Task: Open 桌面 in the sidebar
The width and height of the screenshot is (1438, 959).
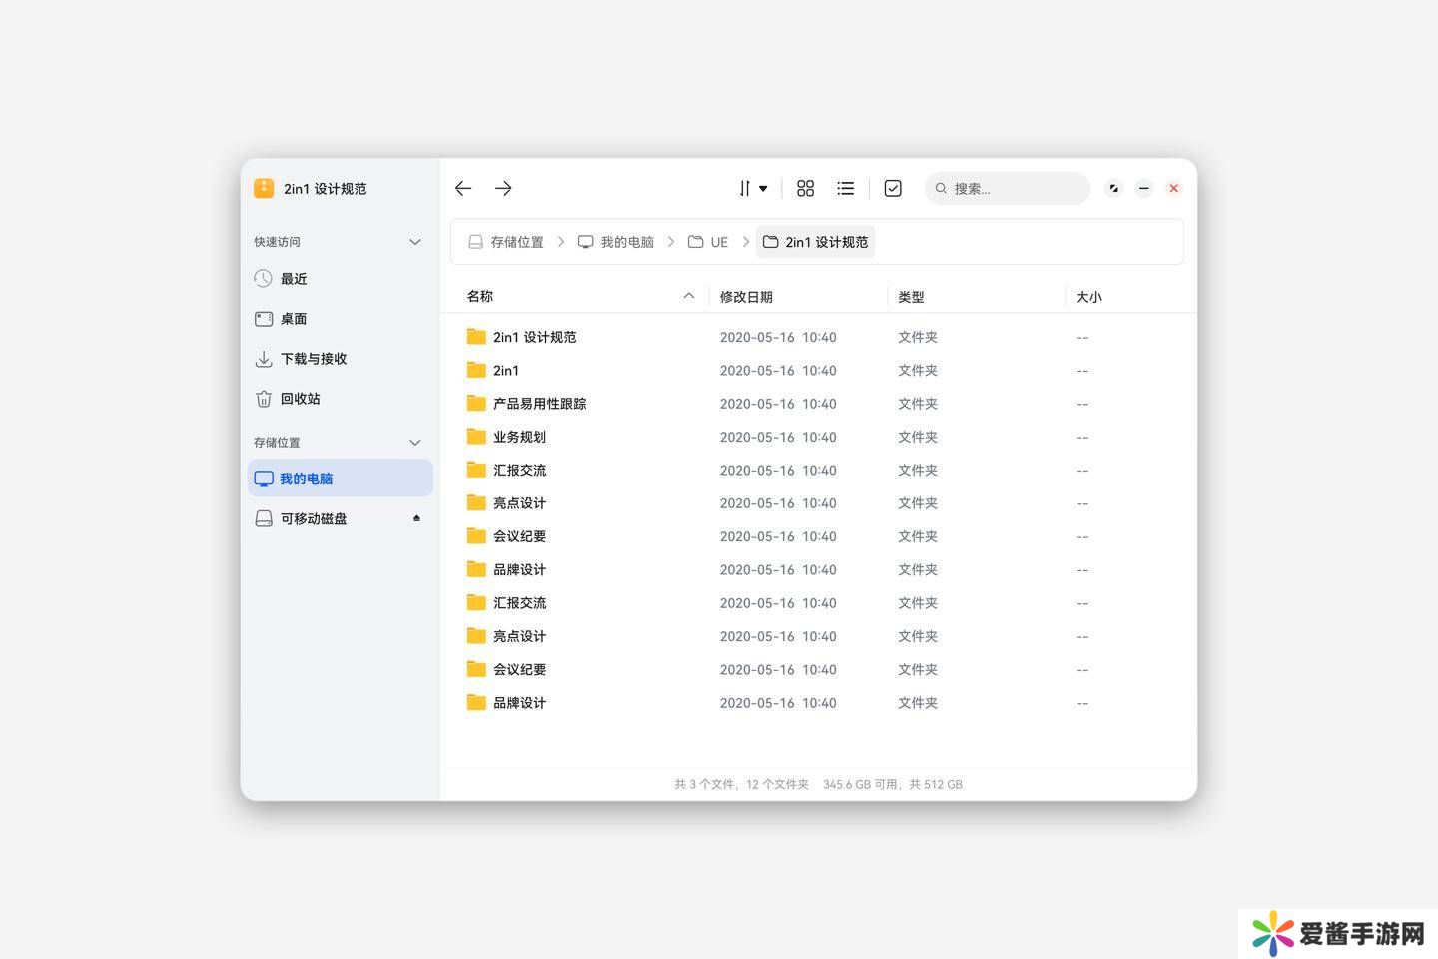Action: [294, 319]
